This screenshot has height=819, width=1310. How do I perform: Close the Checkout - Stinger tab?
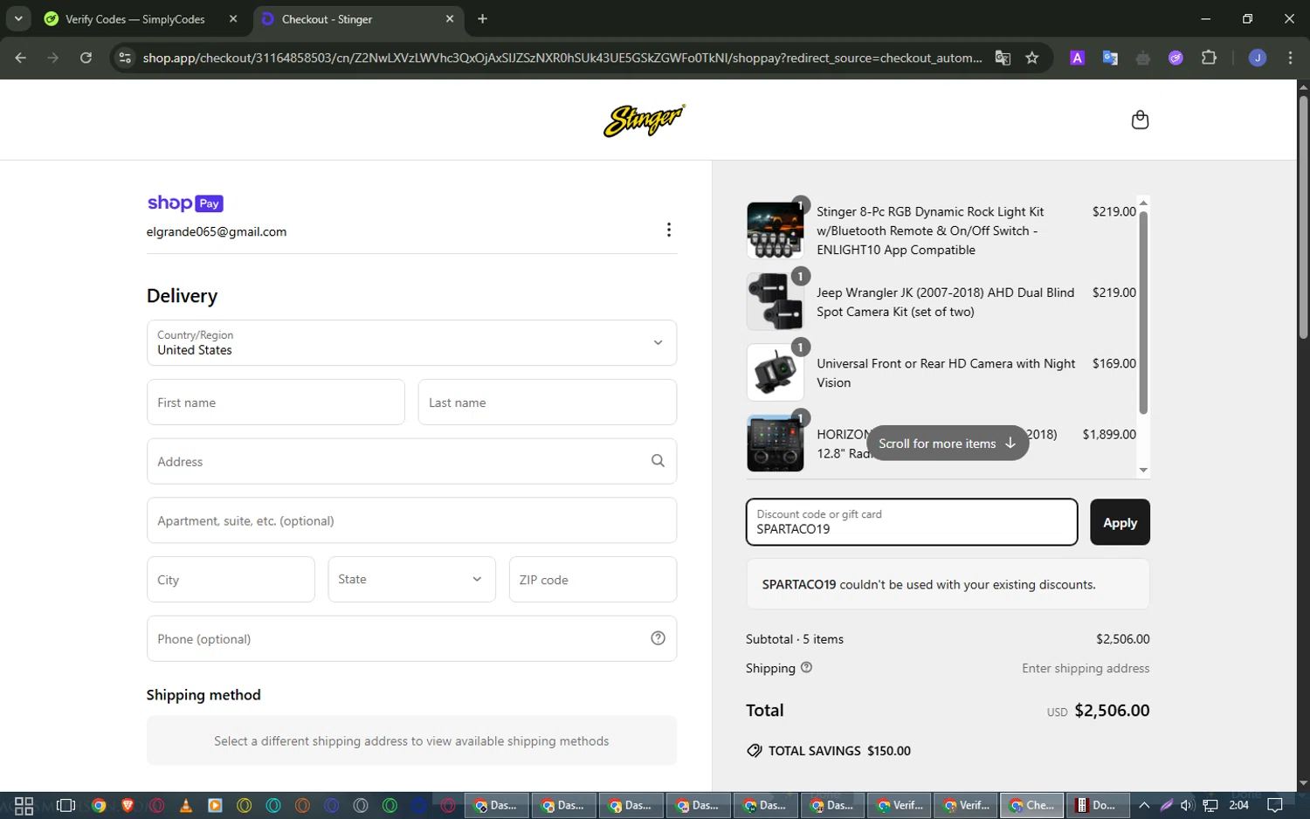[x=450, y=18]
